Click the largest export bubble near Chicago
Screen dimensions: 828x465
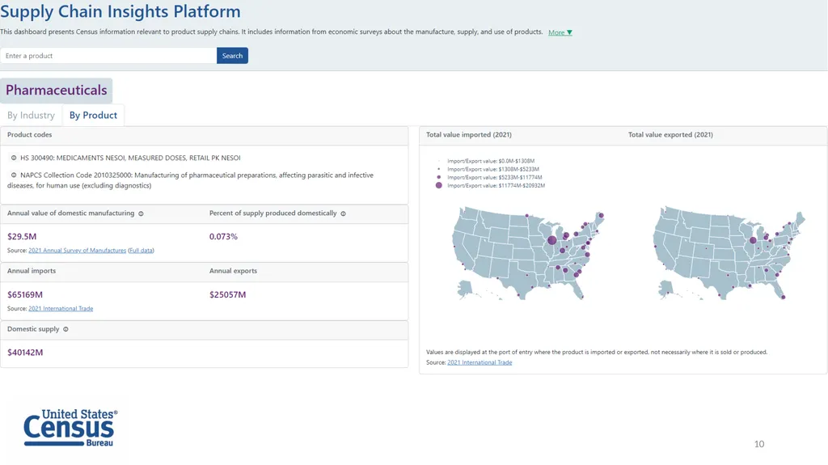(x=753, y=240)
